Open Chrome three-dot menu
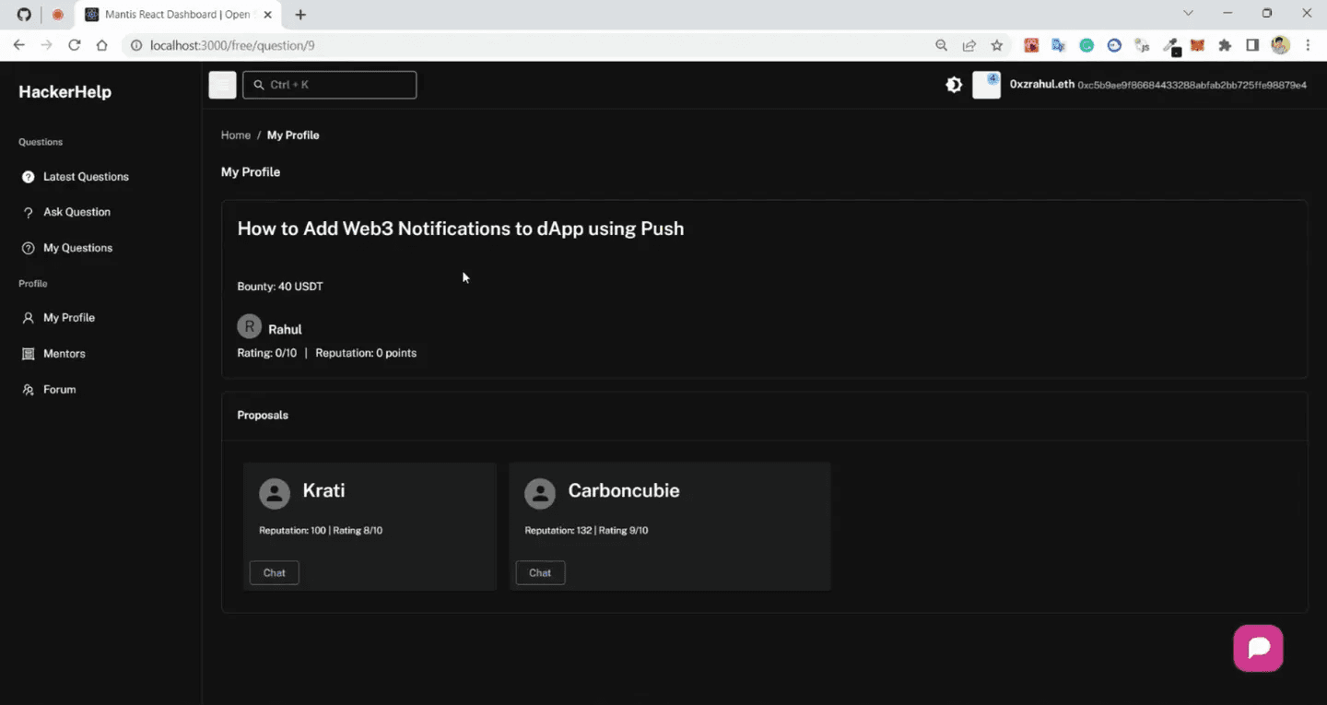The height and width of the screenshot is (705, 1327). [x=1308, y=45]
